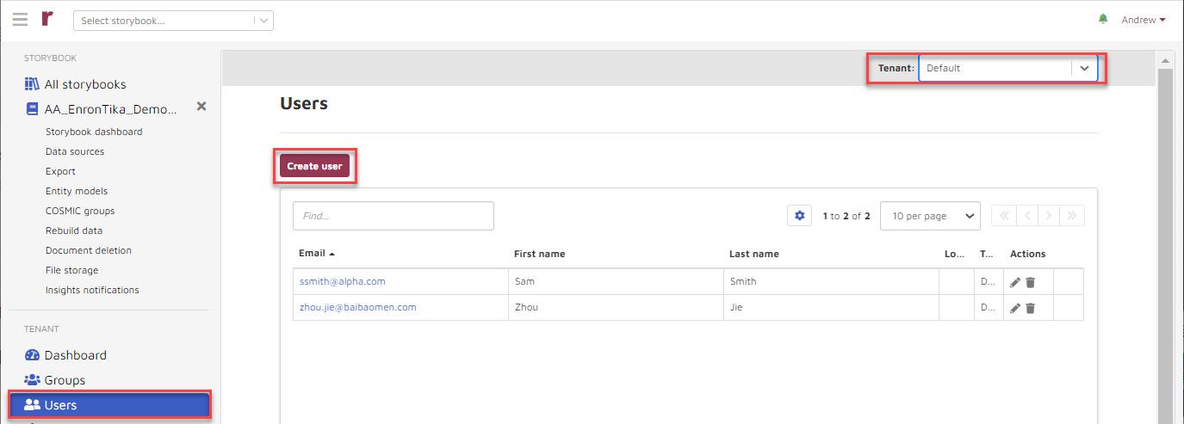Viewport: 1184px width, 424px height.
Task: Open the notifications bell
Action: click(1103, 19)
